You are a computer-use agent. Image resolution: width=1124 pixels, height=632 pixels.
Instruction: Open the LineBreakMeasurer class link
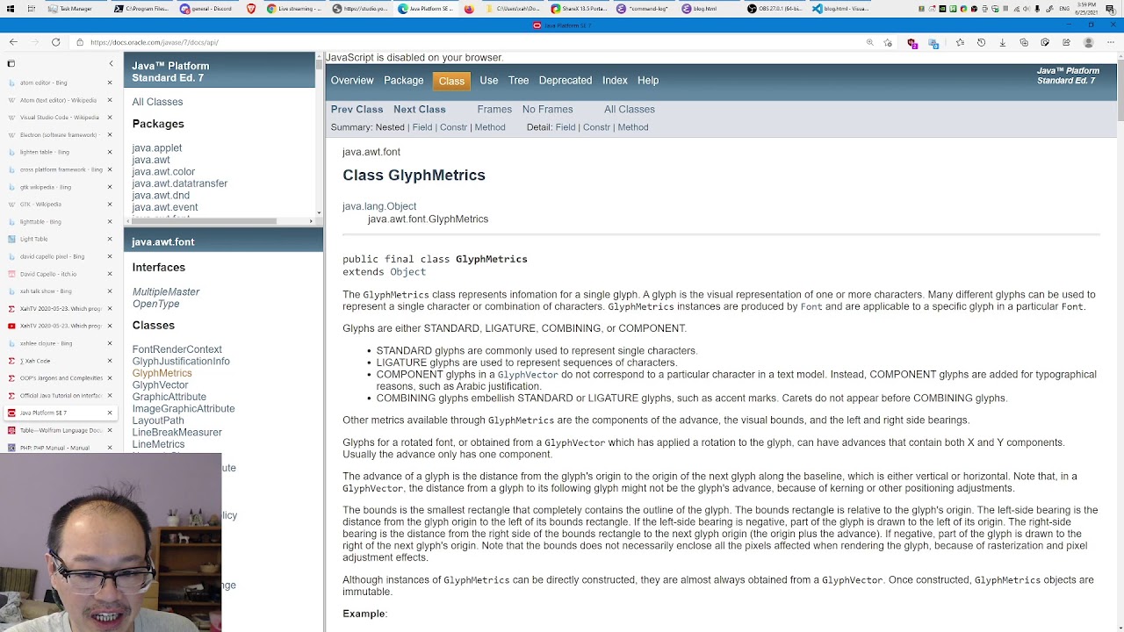coord(177,433)
